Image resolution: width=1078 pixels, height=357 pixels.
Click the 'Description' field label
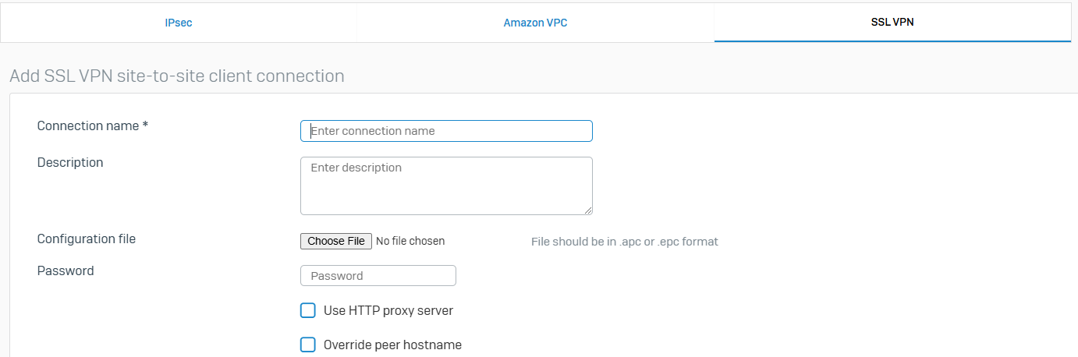(70, 162)
